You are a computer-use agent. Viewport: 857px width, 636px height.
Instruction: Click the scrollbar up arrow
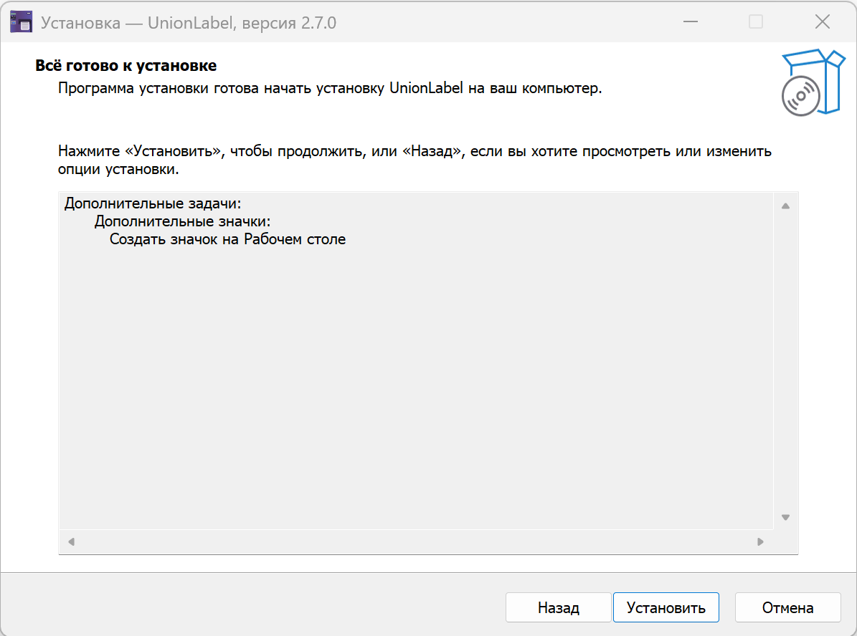click(785, 204)
